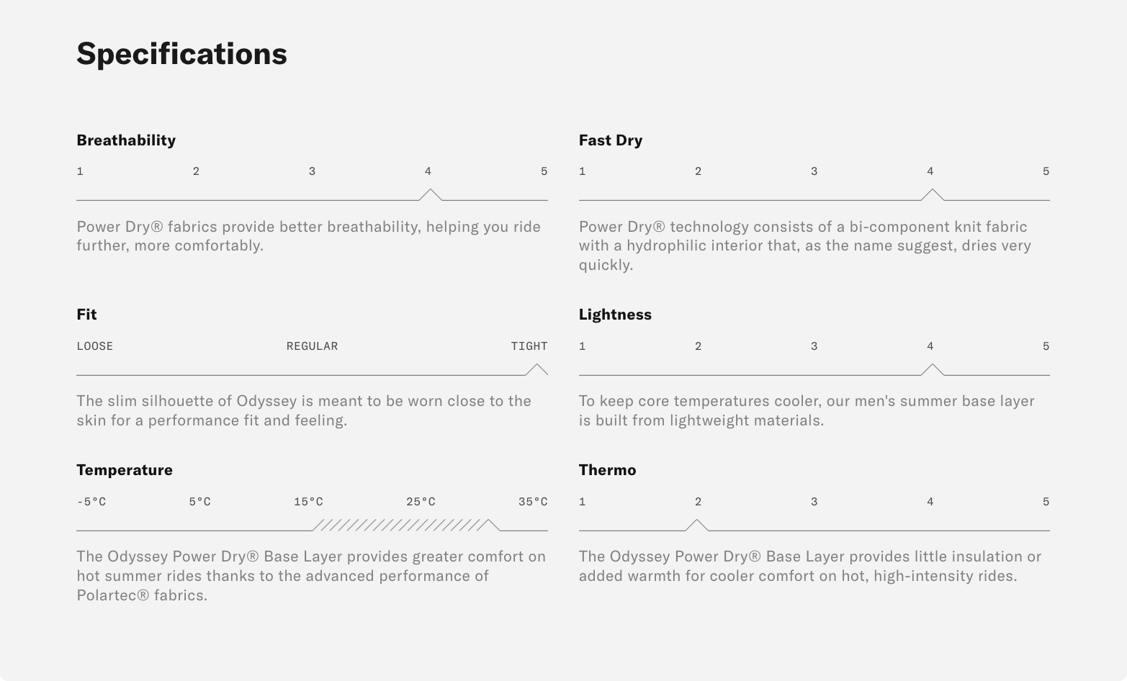Click the Thermo description paragraph

809,566
